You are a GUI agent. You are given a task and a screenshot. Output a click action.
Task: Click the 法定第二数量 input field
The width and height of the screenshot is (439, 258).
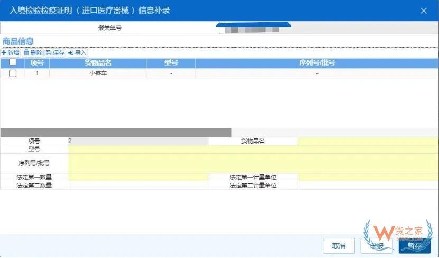click(138, 185)
